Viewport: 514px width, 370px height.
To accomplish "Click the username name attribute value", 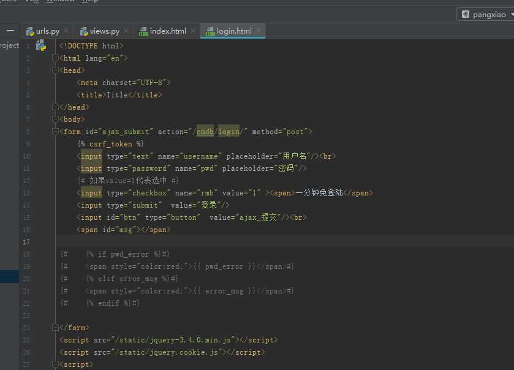I will (200, 156).
